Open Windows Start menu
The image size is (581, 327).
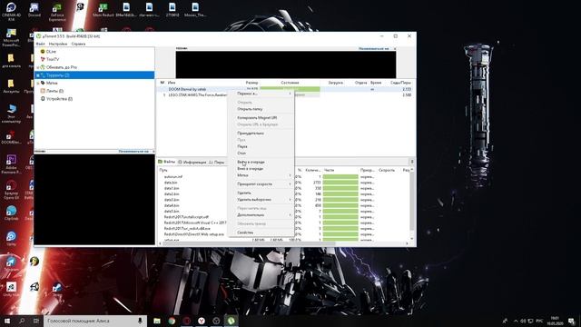click(6, 321)
